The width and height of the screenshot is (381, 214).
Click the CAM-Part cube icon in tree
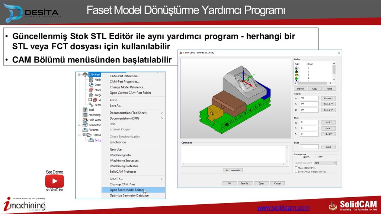point(85,74)
